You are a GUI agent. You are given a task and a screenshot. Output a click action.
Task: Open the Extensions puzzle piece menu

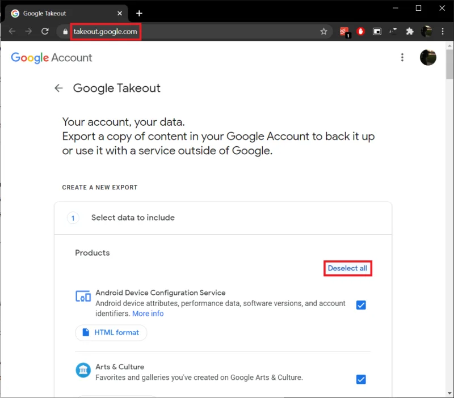(410, 31)
